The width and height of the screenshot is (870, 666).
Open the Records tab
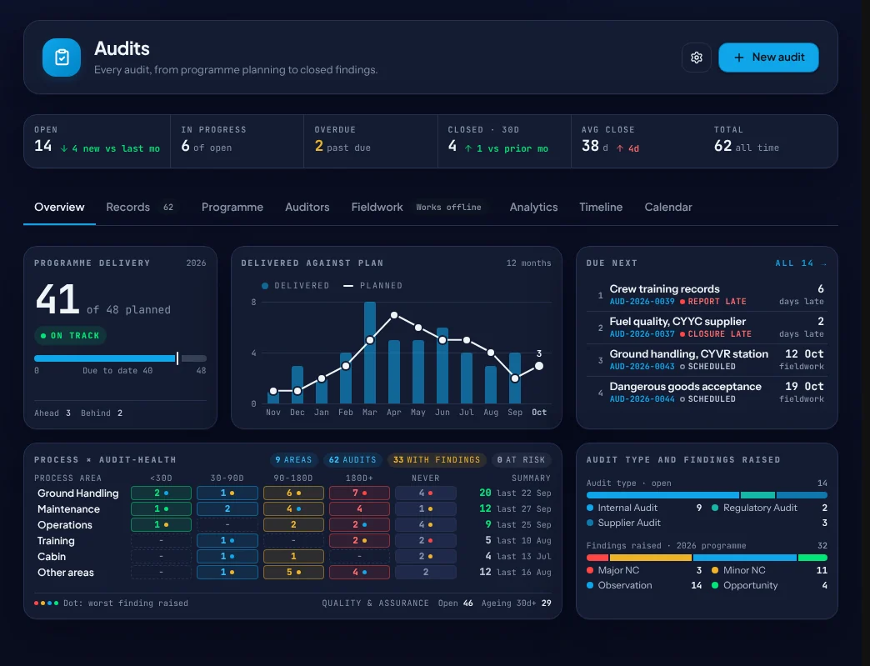(140, 207)
